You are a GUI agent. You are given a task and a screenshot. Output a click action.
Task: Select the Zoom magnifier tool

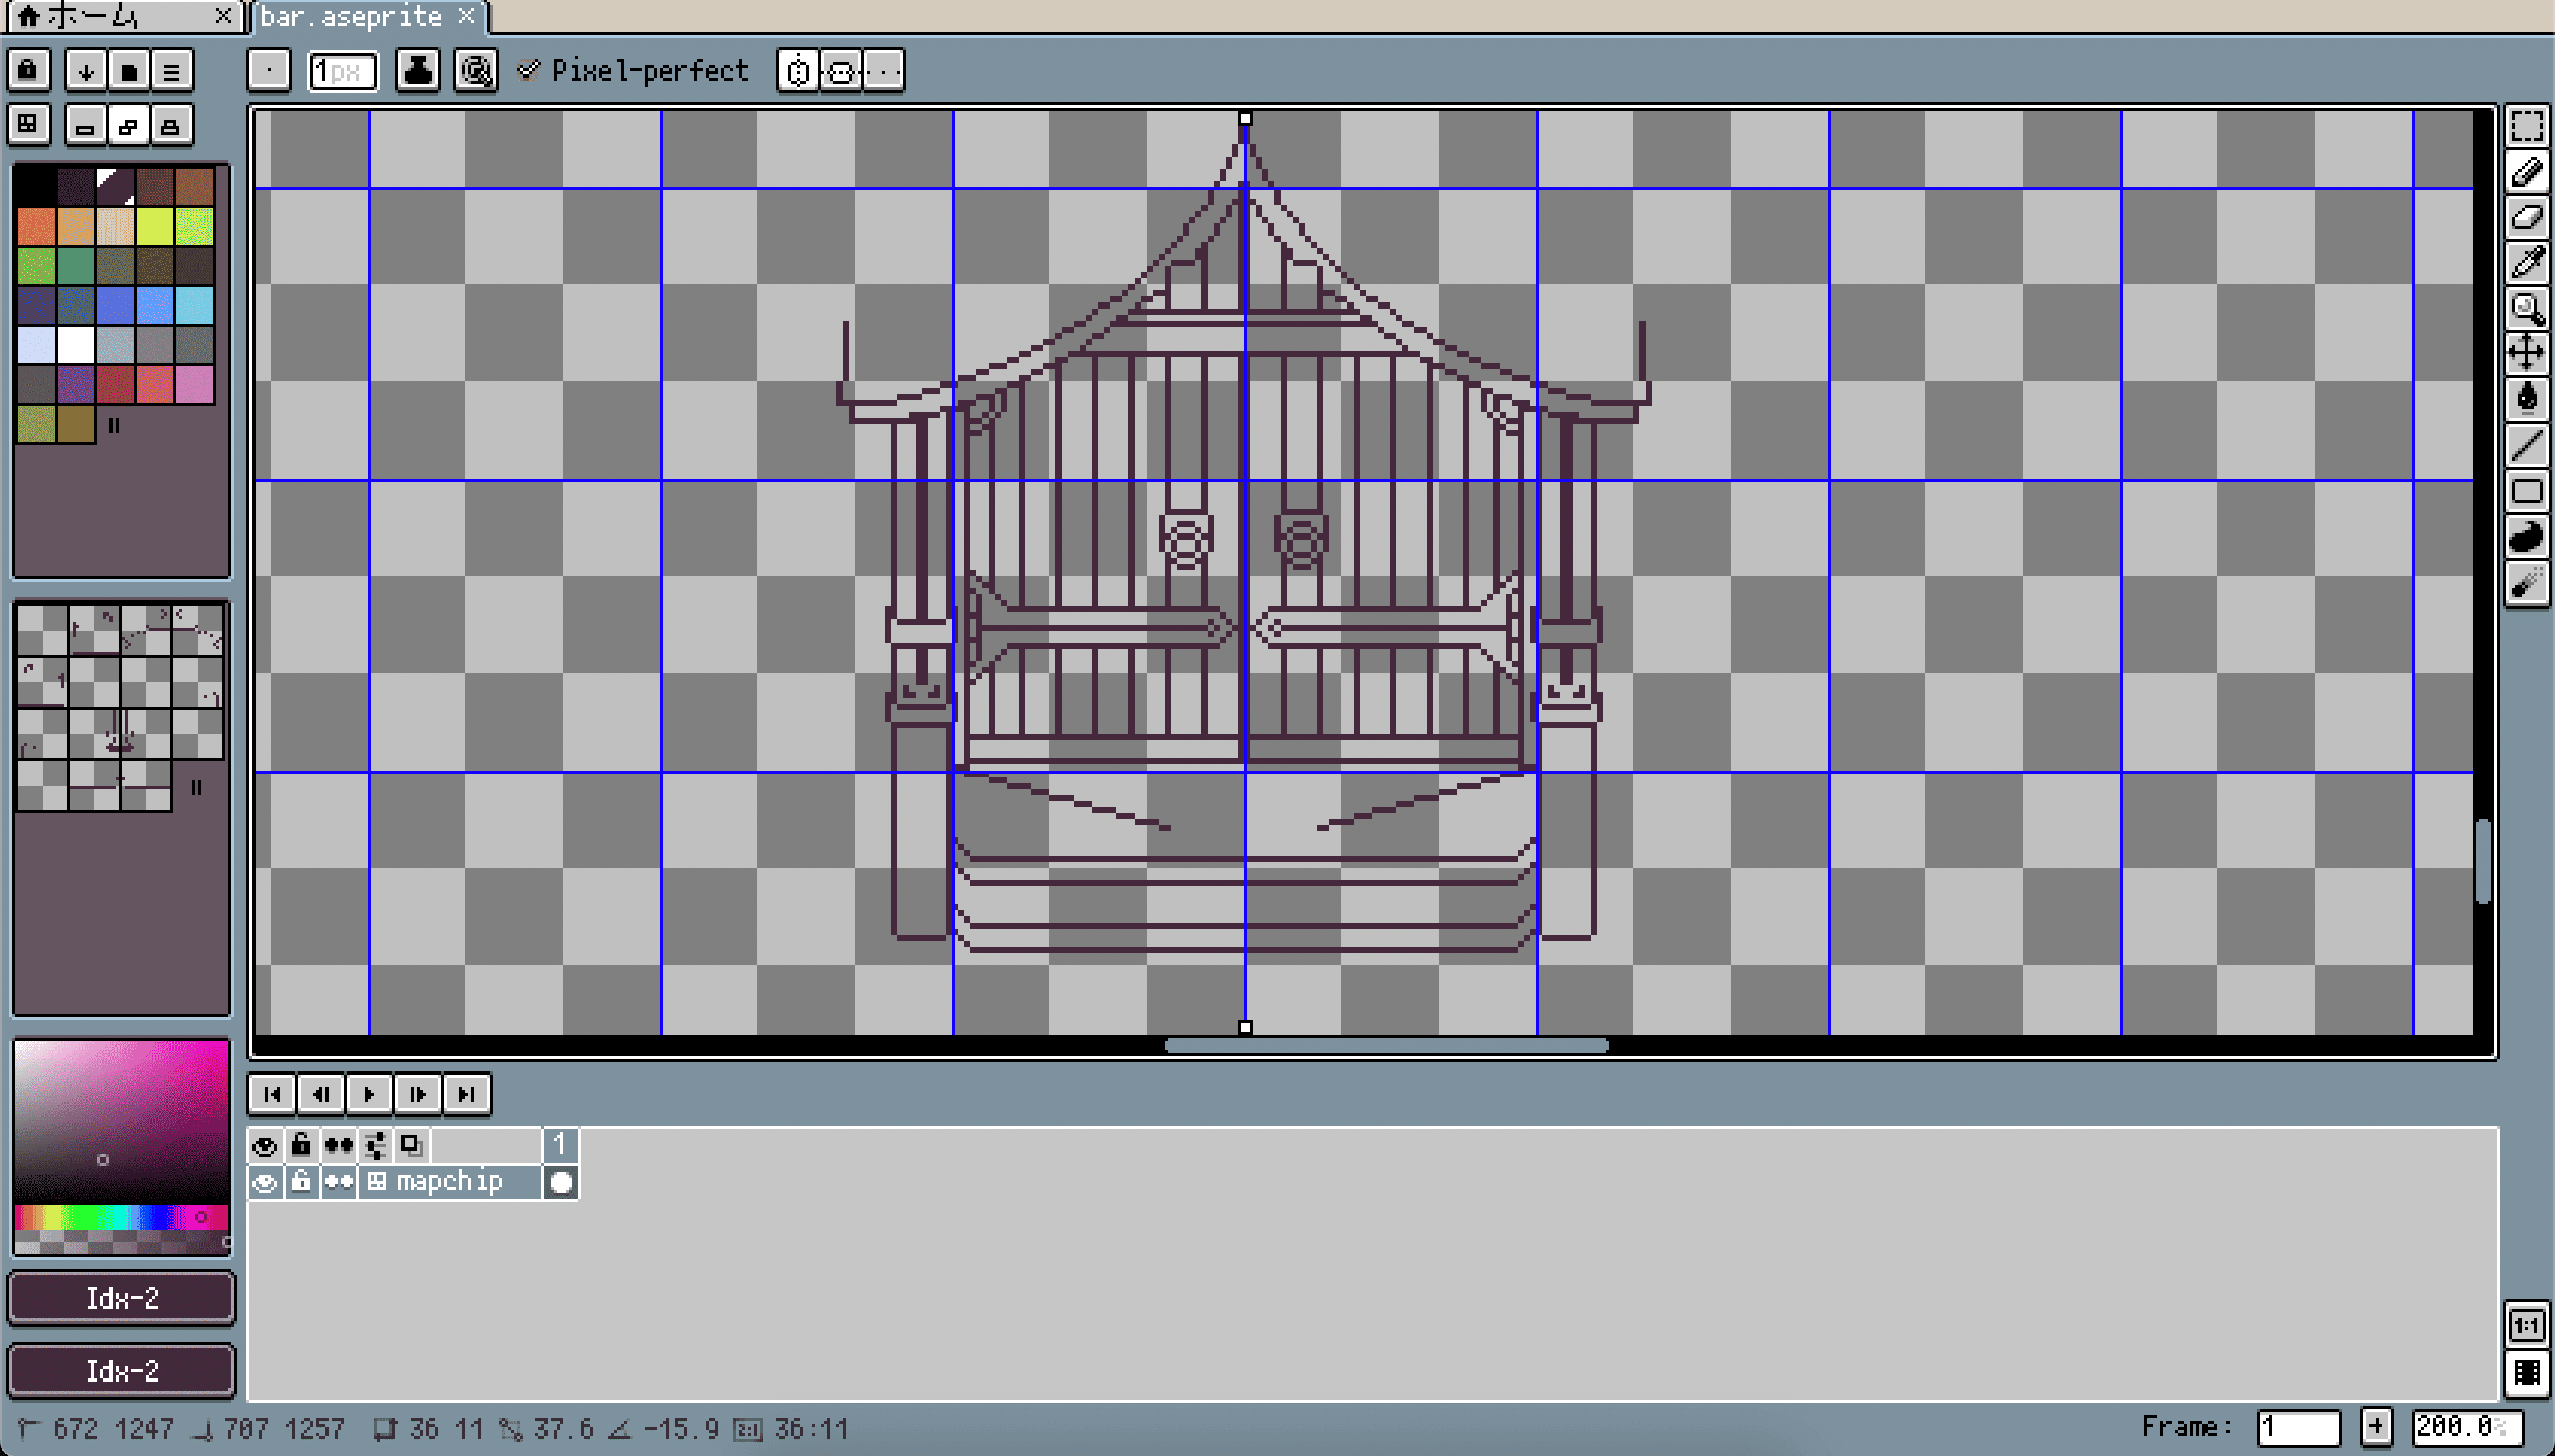click(x=2526, y=308)
